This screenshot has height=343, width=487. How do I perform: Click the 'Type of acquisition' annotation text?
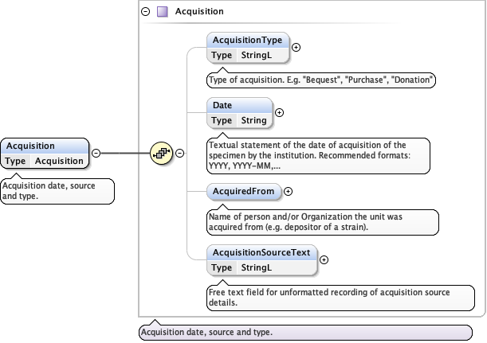(321, 80)
